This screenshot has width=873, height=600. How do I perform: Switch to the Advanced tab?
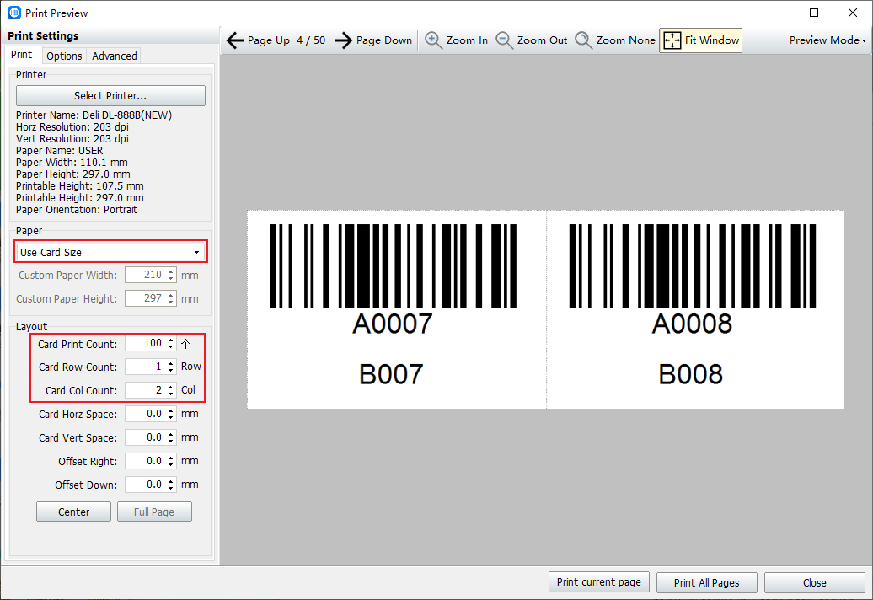point(114,56)
